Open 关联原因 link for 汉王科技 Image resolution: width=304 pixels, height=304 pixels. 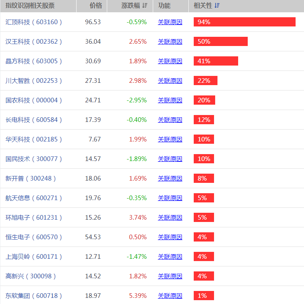[170, 42]
